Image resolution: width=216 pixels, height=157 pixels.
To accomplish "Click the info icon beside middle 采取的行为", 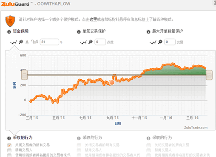I will [x=79, y=138].
